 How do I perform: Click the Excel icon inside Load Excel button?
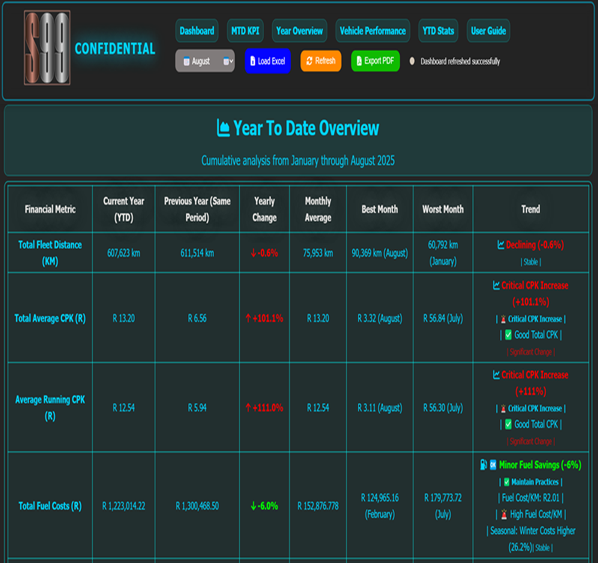(x=252, y=61)
